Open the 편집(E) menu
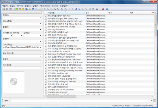The width and height of the screenshot is (158, 108). coord(12,6)
